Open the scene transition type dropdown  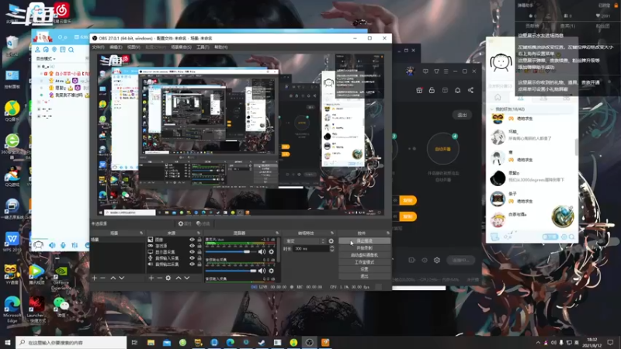pyautogui.click(x=305, y=241)
